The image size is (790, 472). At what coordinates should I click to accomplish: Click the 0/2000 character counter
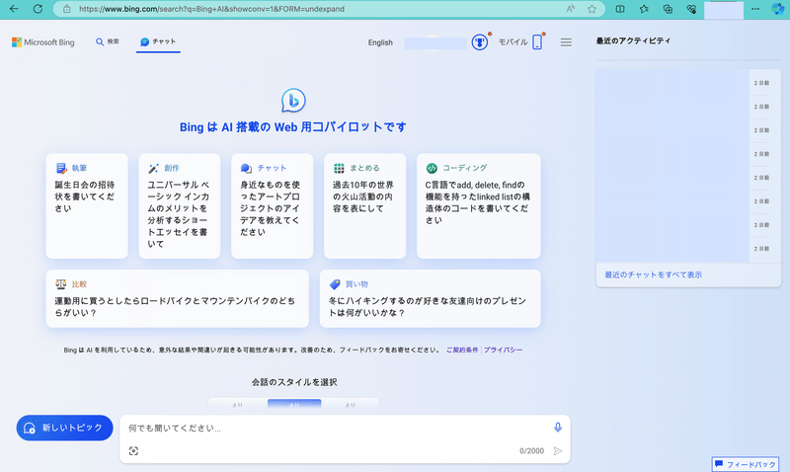(531, 451)
